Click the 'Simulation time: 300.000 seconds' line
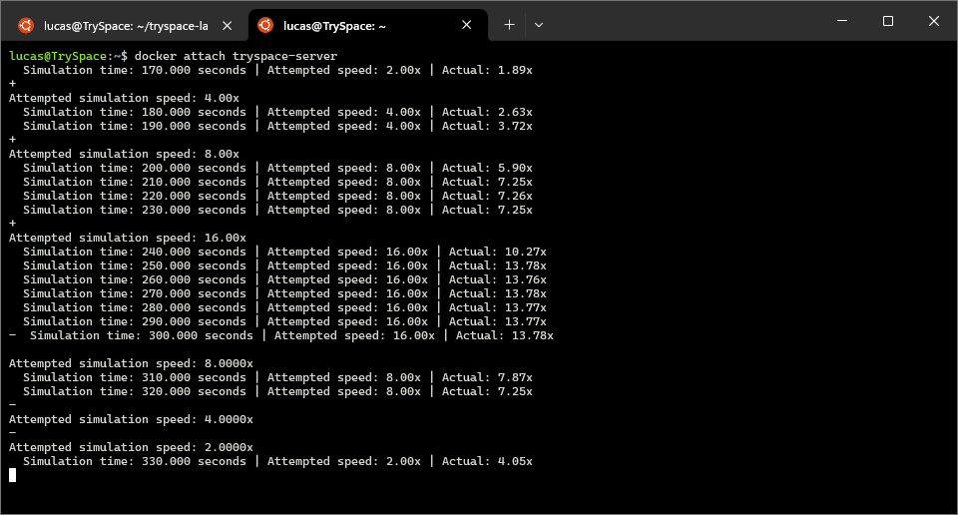 [x=291, y=335]
